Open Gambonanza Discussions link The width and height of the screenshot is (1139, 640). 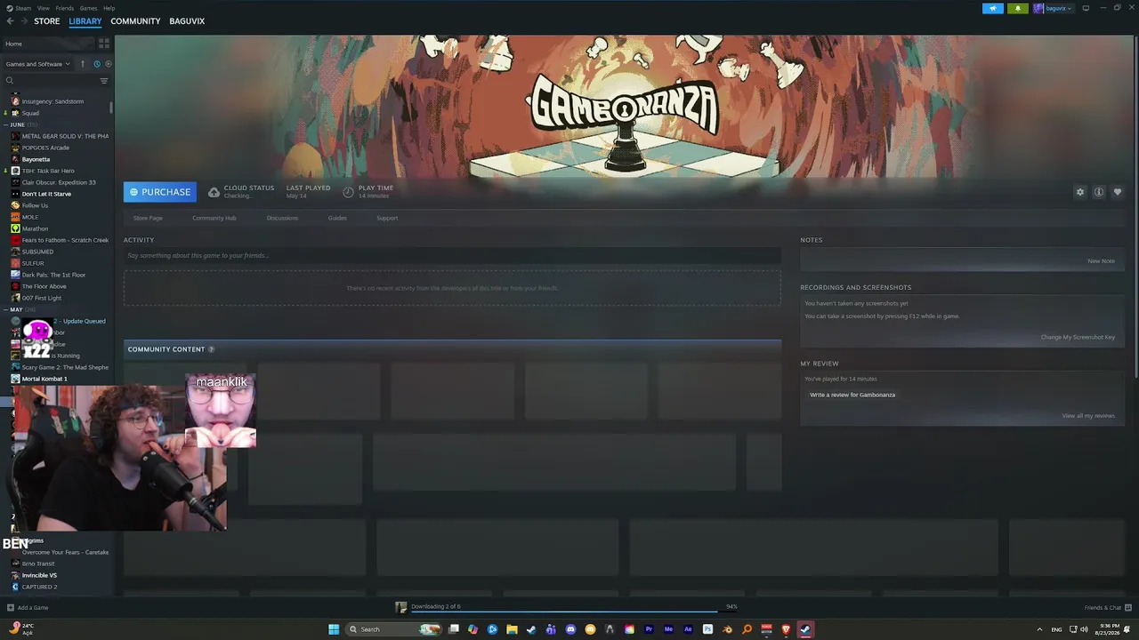pos(282,218)
